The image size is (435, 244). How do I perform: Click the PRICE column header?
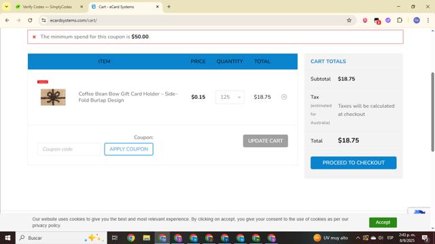(x=198, y=62)
